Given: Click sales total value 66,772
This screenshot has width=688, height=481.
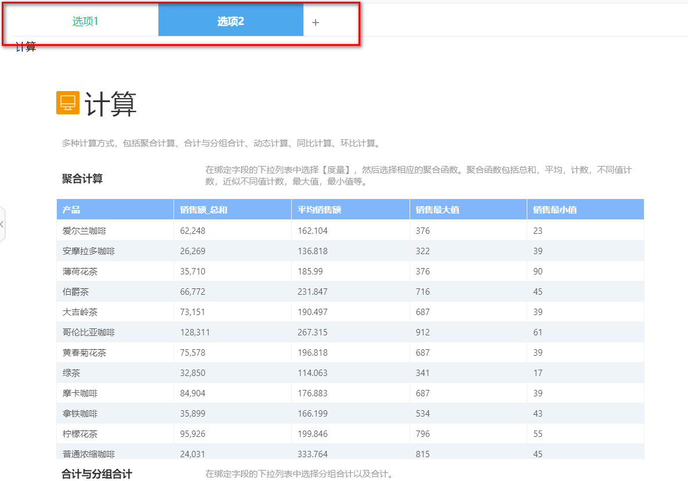Looking at the screenshot, I should pyautogui.click(x=193, y=292).
